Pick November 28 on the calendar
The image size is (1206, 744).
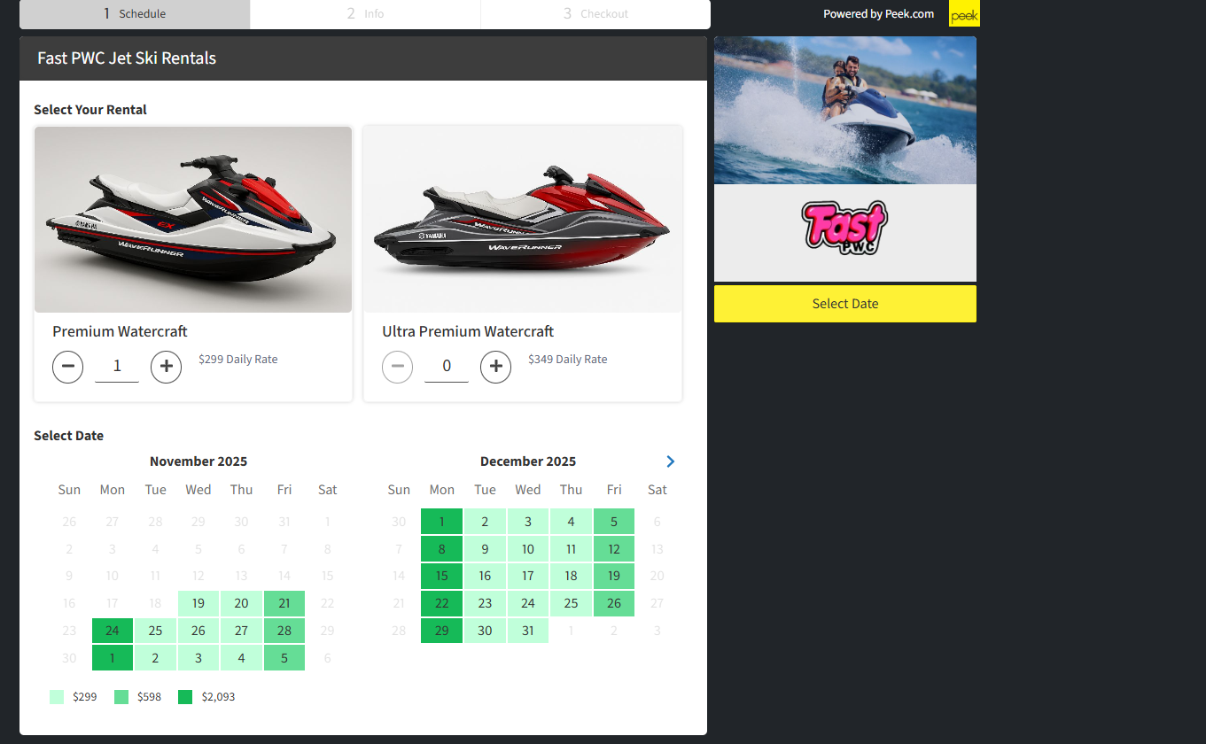point(284,631)
